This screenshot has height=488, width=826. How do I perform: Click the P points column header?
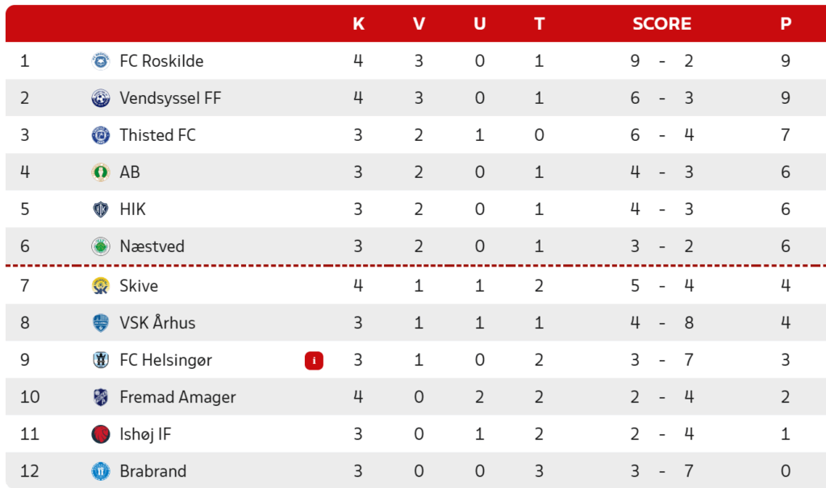pos(786,23)
